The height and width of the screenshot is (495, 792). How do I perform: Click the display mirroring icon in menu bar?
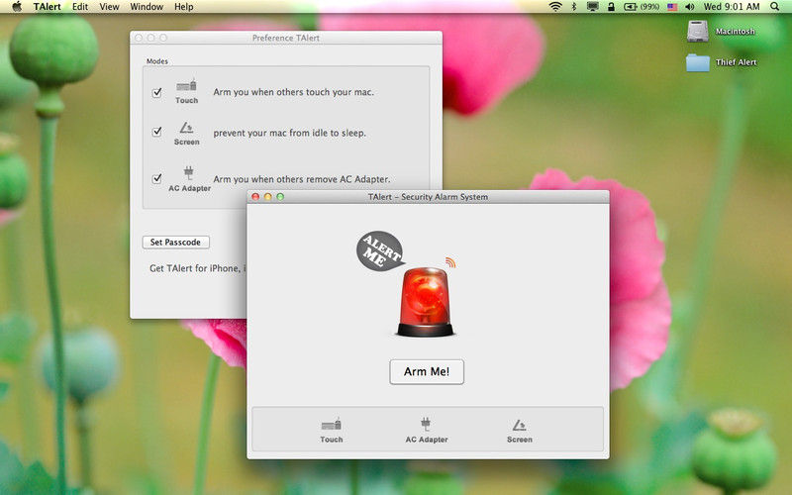pyautogui.click(x=592, y=7)
